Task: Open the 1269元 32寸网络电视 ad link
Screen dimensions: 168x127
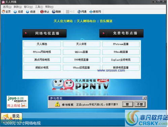Action: point(22,123)
